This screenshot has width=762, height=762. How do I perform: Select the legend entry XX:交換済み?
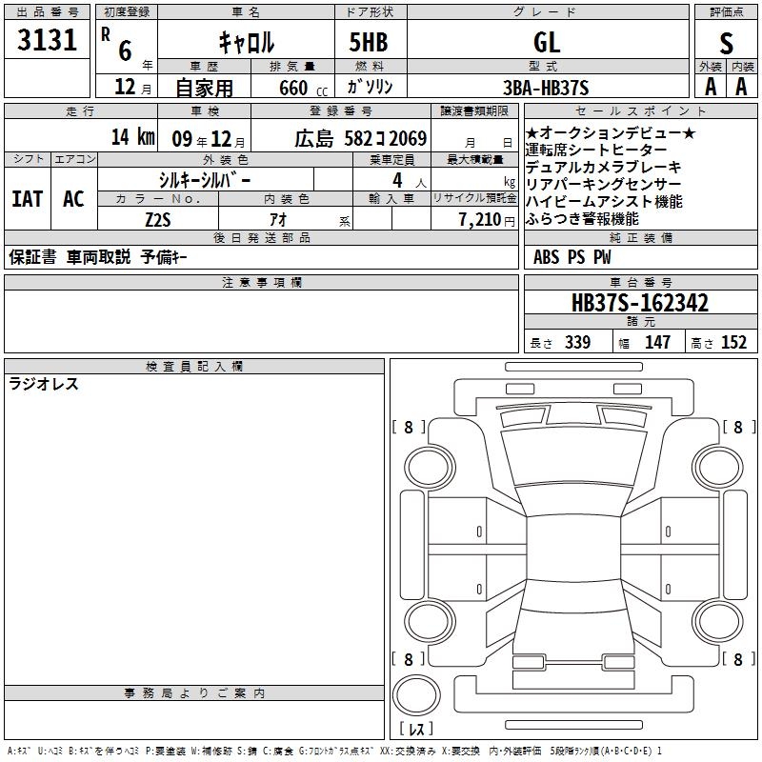[408, 752]
